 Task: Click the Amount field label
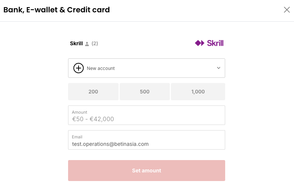pyautogui.click(x=79, y=112)
